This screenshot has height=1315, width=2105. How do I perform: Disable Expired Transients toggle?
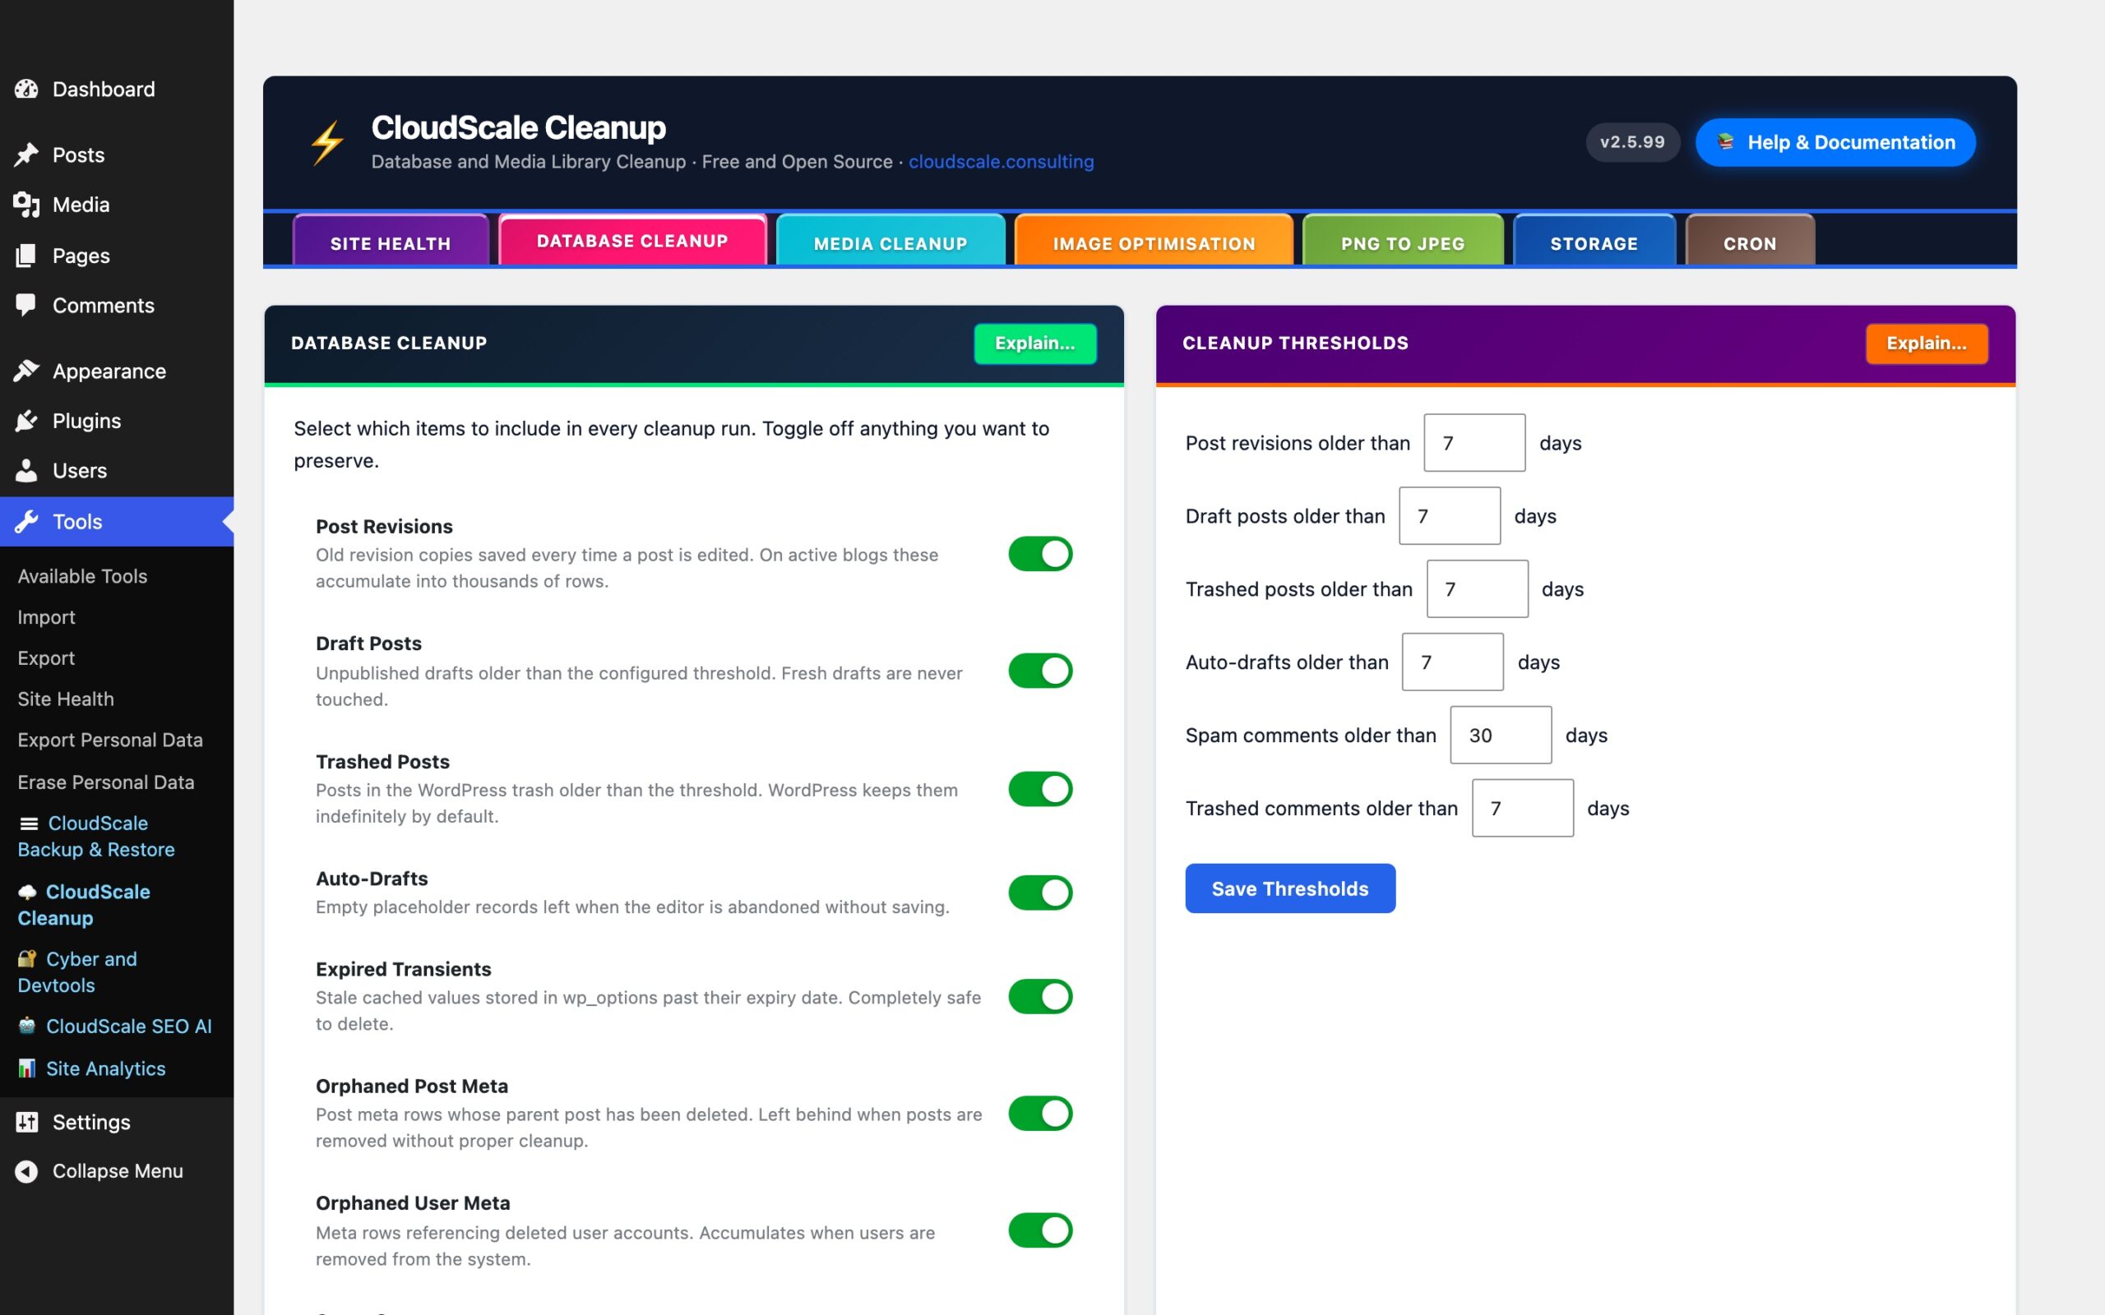point(1040,997)
